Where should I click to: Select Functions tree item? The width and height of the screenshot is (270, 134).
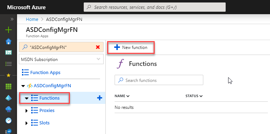pyautogui.click(x=49, y=98)
